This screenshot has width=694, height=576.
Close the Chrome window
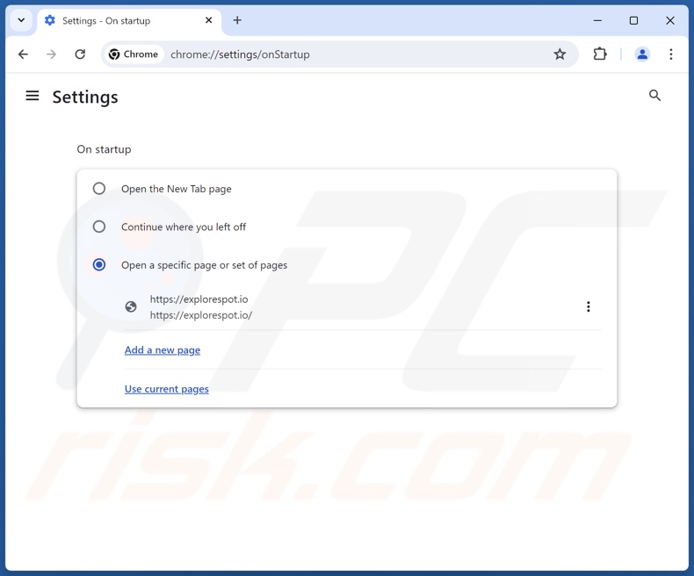pyautogui.click(x=670, y=20)
